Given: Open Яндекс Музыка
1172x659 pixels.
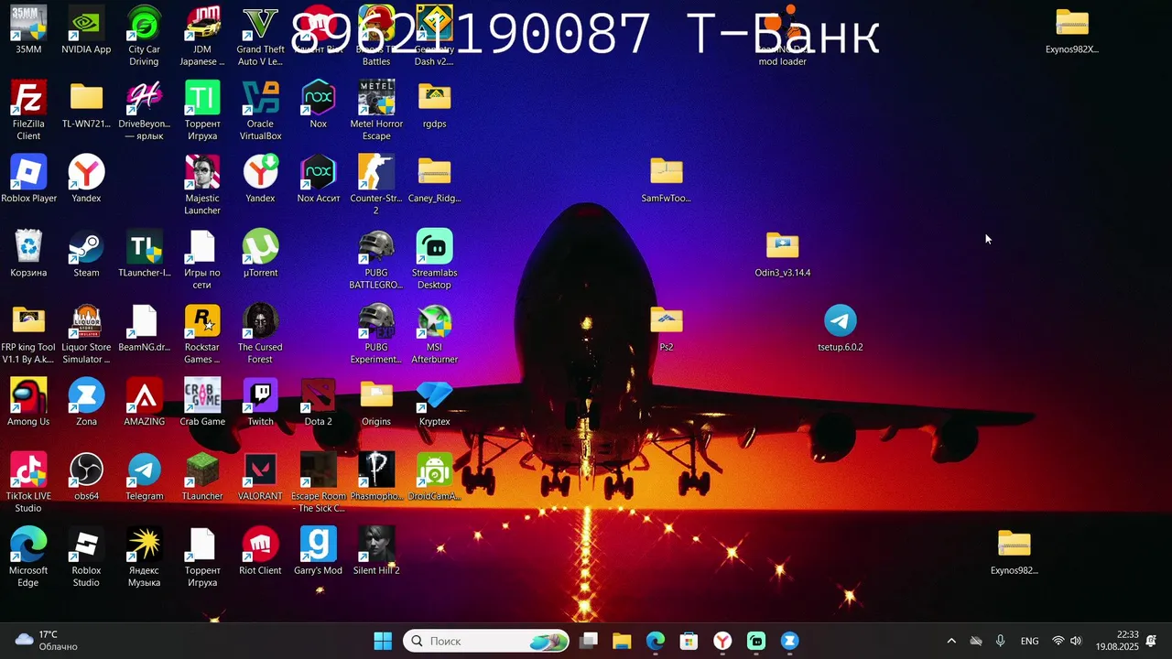Looking at the screenshot, I should point(144,556).
